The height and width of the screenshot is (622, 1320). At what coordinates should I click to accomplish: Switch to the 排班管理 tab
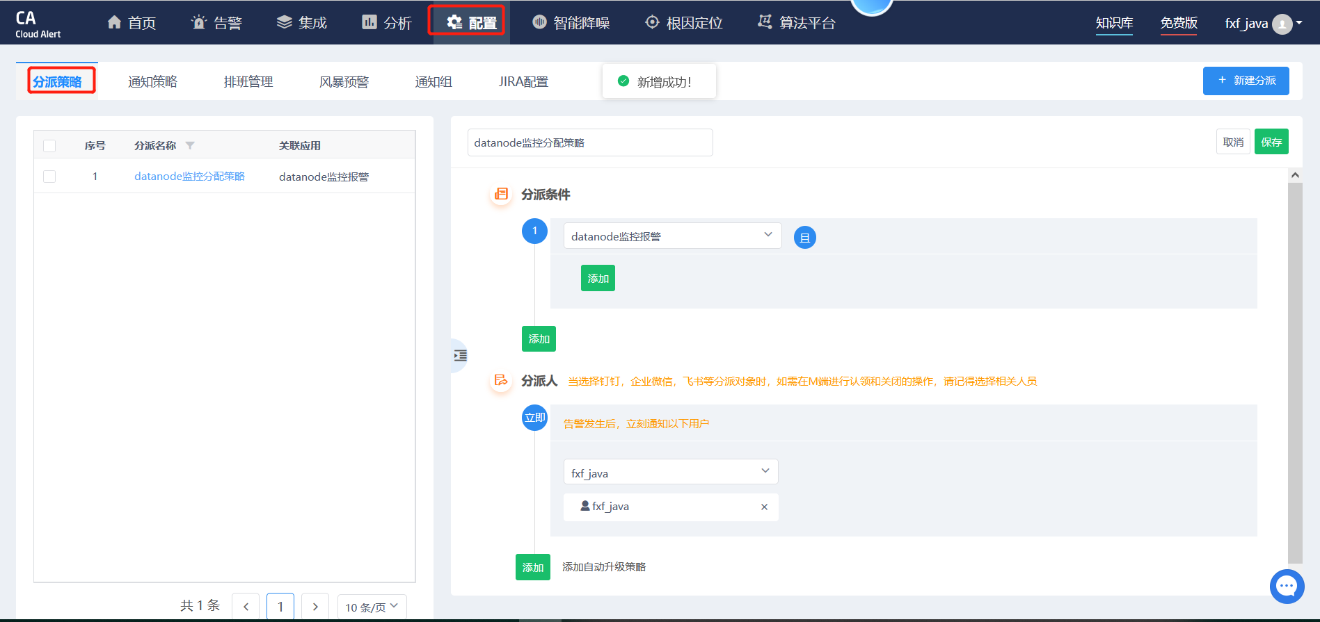248,81
